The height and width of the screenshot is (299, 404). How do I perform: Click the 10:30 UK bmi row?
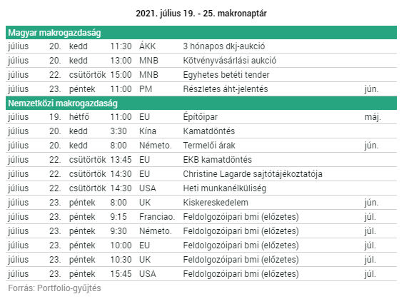[x=201, y=260]
